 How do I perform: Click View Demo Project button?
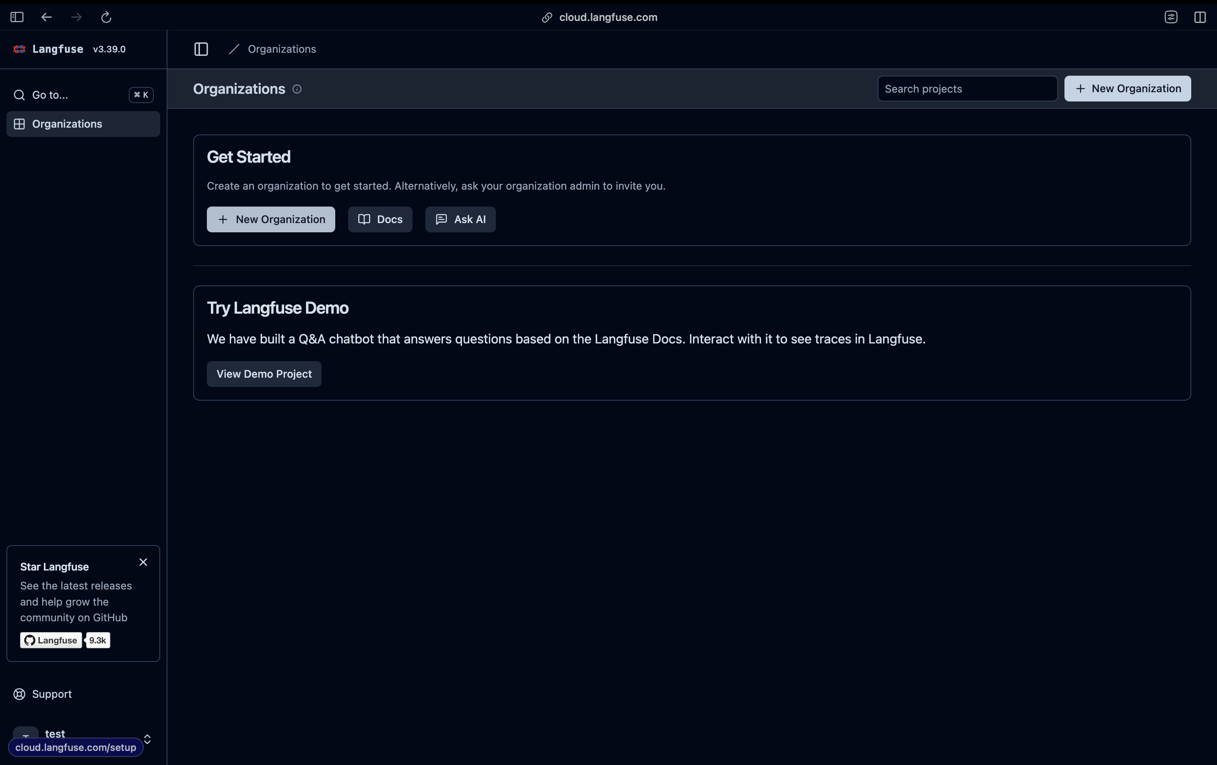point(264,374)
